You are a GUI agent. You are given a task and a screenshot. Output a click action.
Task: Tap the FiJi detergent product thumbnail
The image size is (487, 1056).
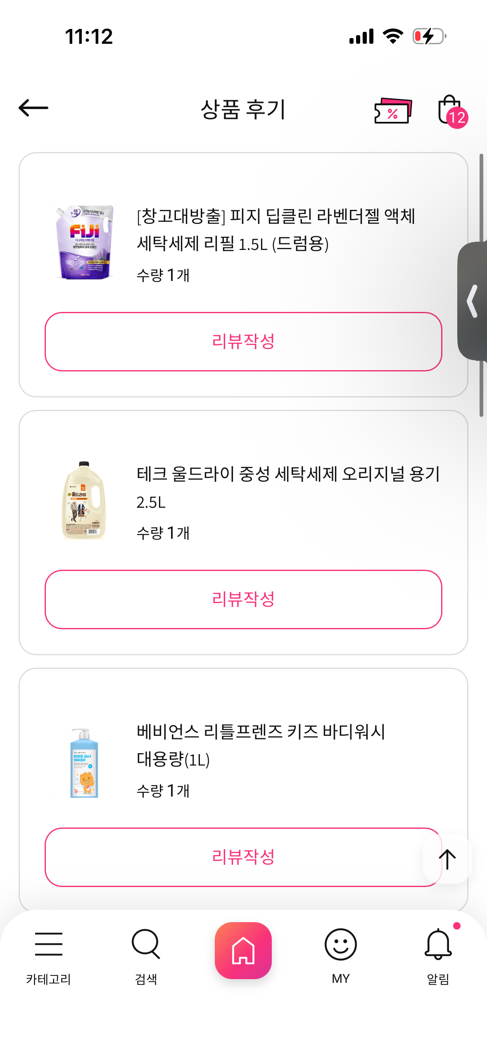coord(84,243)
